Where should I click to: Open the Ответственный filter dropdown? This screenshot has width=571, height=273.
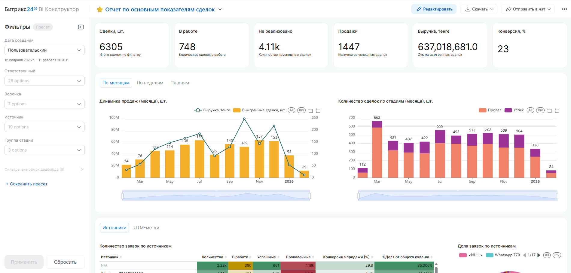[44, 81]
